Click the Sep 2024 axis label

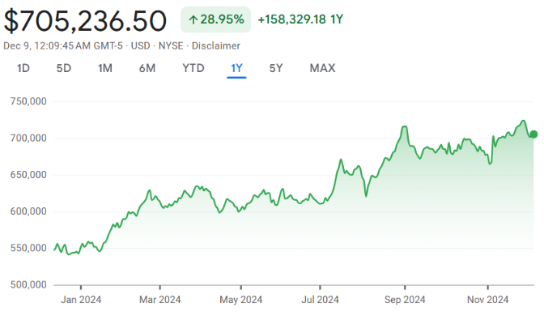pos(405,300)
